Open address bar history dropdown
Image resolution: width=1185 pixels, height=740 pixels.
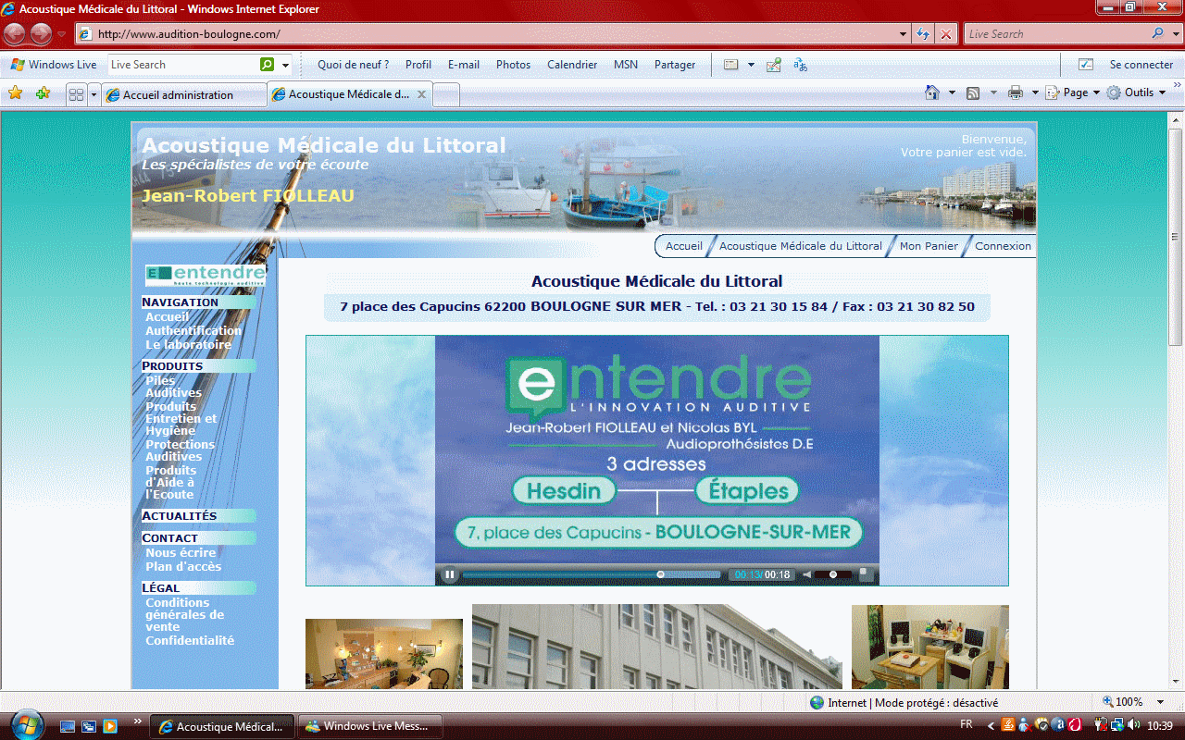[904, 34]
